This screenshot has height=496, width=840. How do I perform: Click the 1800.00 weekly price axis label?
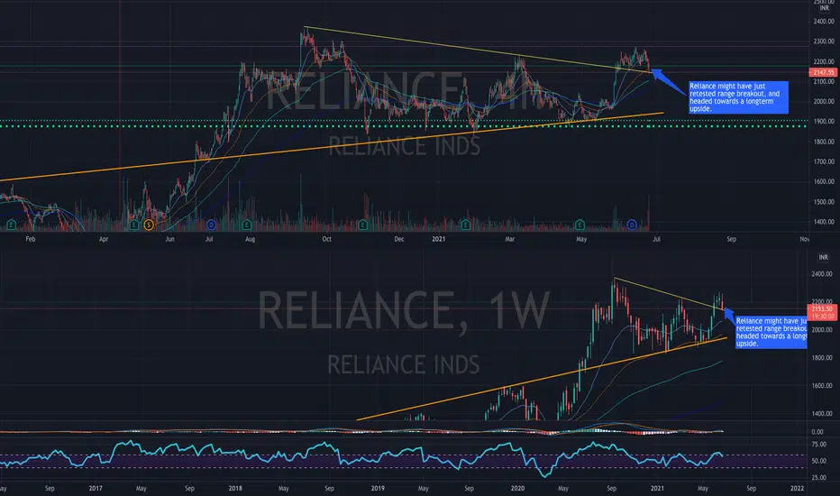(821, 358)
